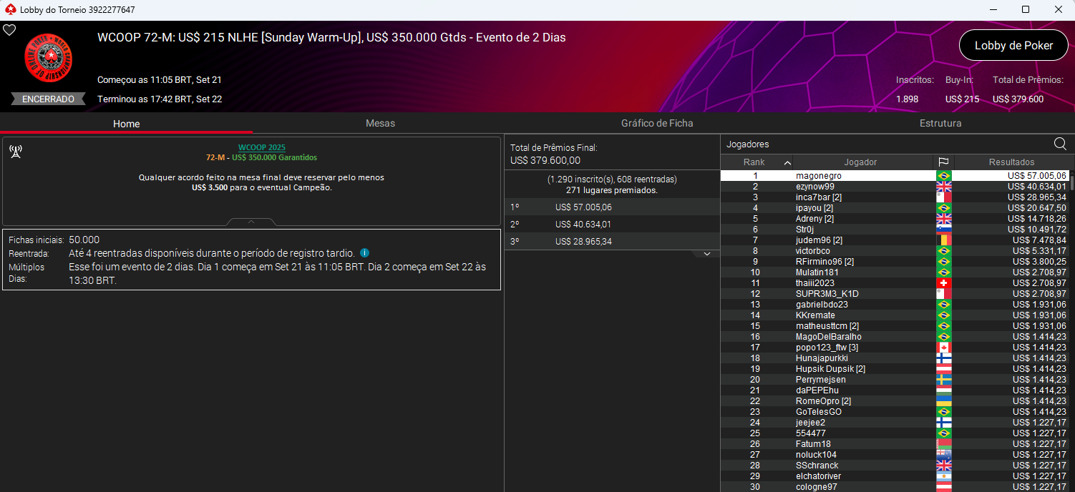Click the Canada flag beside popo123_ftw
Viewport: 1075px width, 492px height.
[943, 348]
